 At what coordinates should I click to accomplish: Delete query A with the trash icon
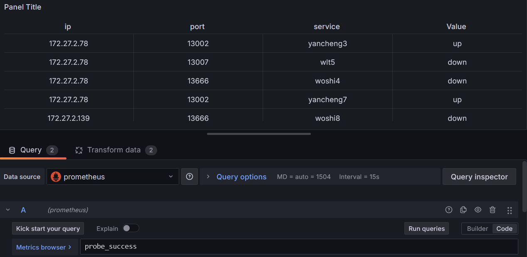point(493,210)
